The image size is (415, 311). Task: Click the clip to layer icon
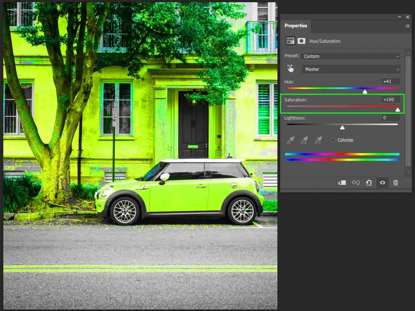pyautogui.click(x=342, y=183)
